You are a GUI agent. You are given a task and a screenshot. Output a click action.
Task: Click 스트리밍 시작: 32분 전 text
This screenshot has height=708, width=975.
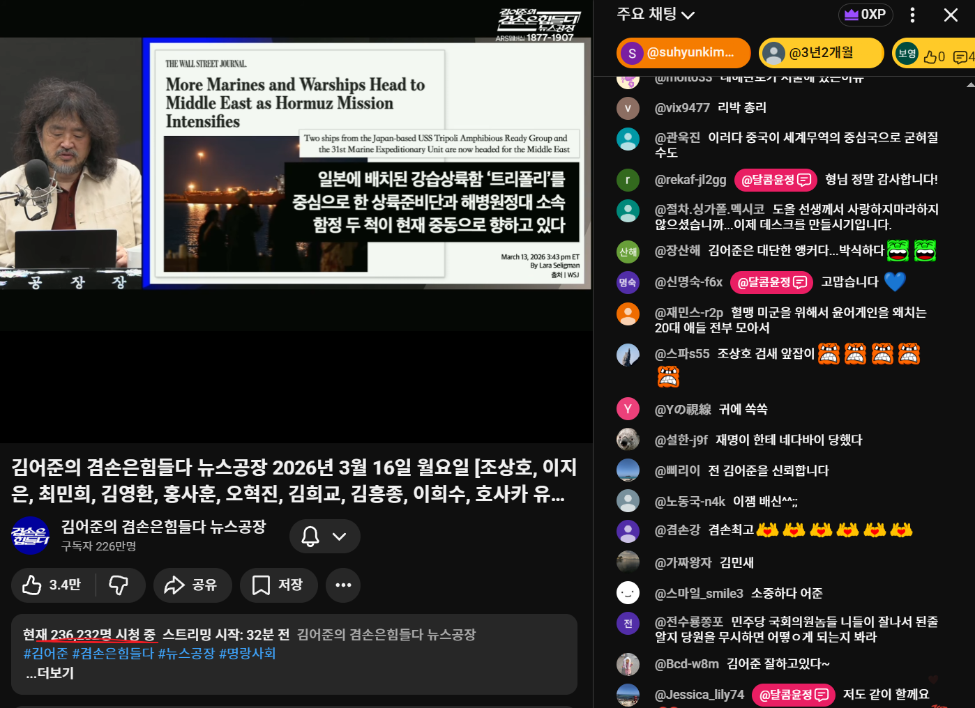click(226, 635)
